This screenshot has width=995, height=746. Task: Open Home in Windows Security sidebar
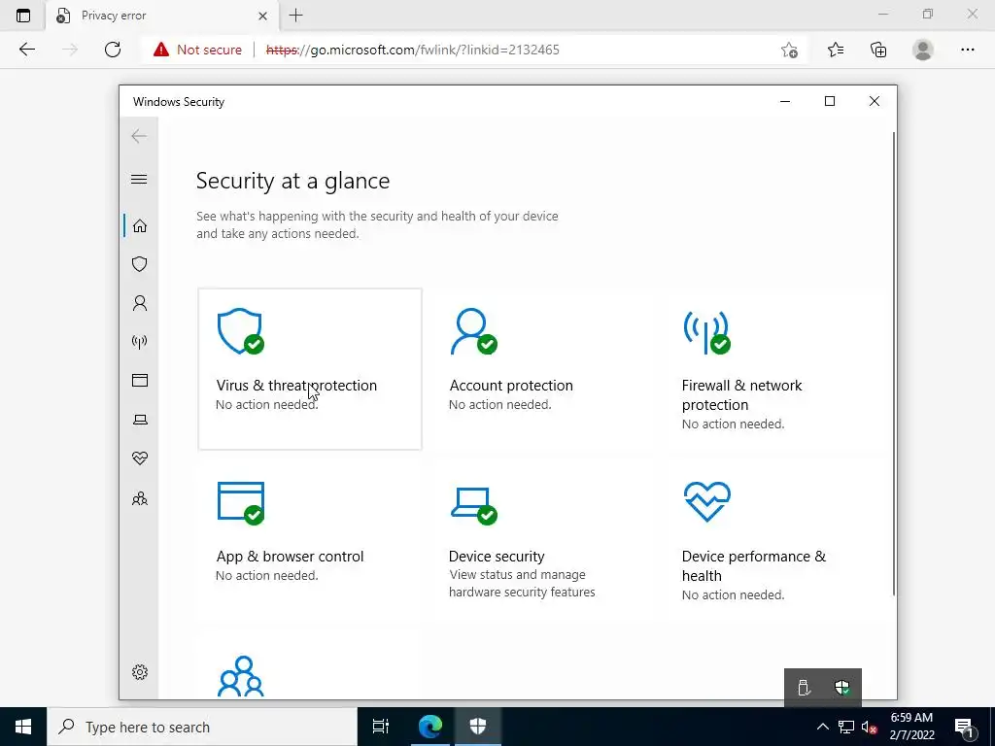(140, 225)
